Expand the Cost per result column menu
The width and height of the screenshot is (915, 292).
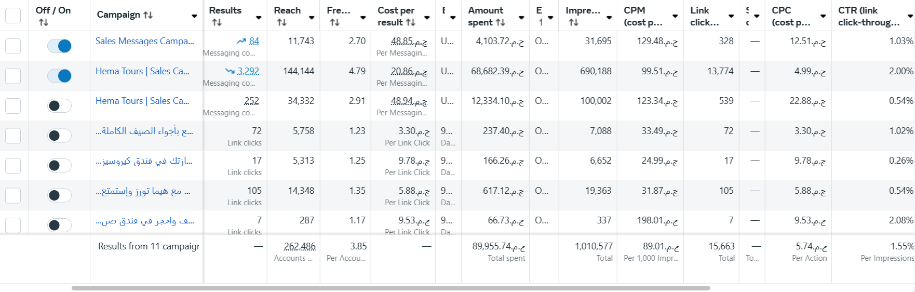tap(427, 18)
